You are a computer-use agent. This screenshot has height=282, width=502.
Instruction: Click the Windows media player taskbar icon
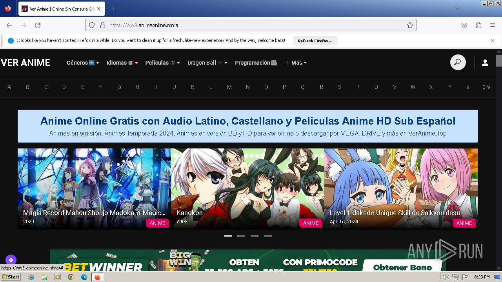(58, 277)
